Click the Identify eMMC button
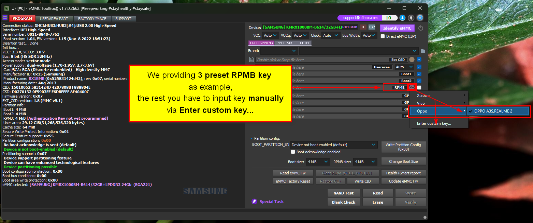Viewport: 533px width, 223px height. [397, 28]
